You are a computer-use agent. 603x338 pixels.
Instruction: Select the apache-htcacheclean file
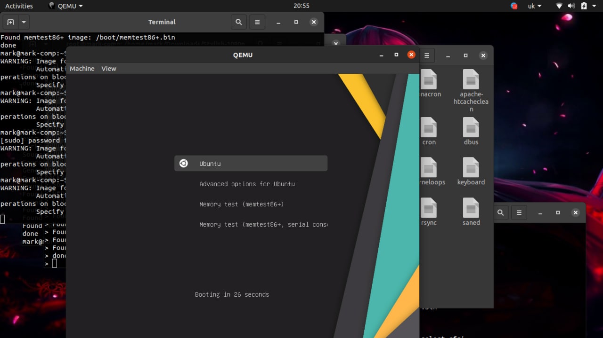coord(471,91)
